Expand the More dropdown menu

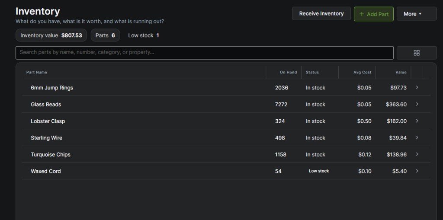(417, 14)
